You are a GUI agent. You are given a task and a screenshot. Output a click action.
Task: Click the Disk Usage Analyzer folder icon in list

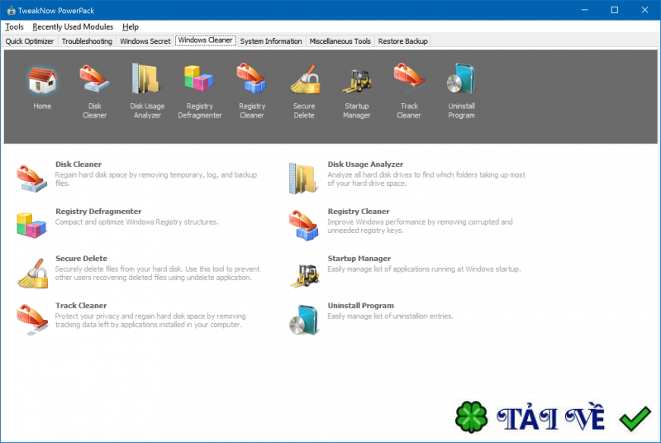point(303,179)
